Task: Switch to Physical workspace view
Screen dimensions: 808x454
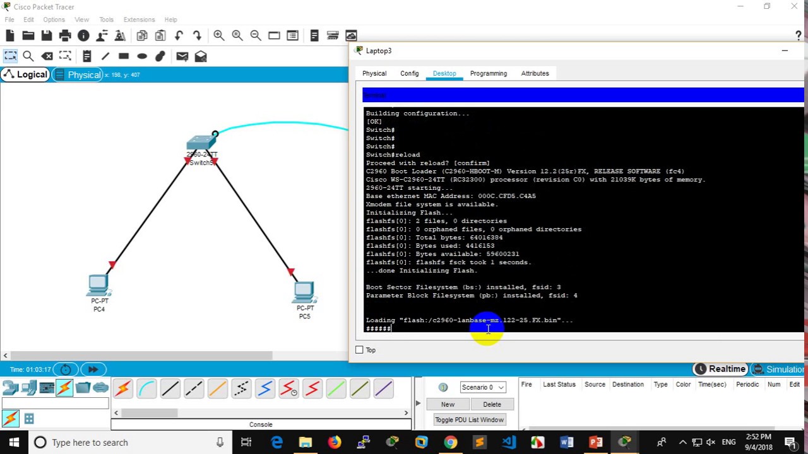Action: tap(78, 74)
